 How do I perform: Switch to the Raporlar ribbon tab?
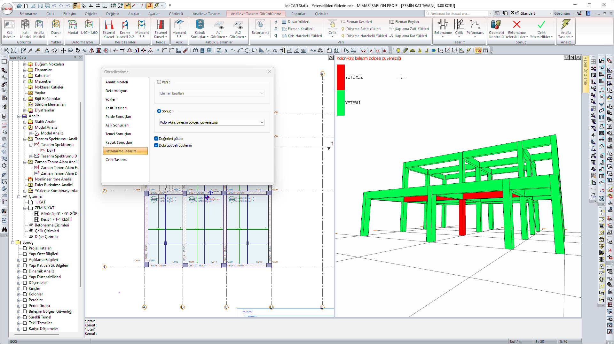pyautogui.click(x=298, y=14)
